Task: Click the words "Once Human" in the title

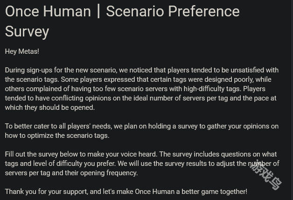Action: 48,12
